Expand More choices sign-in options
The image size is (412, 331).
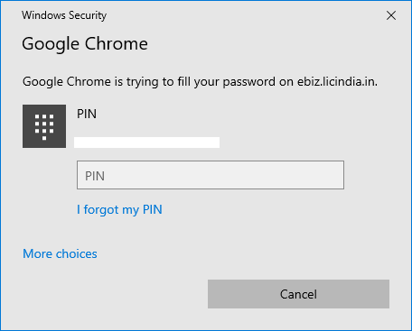pos(60,253)
